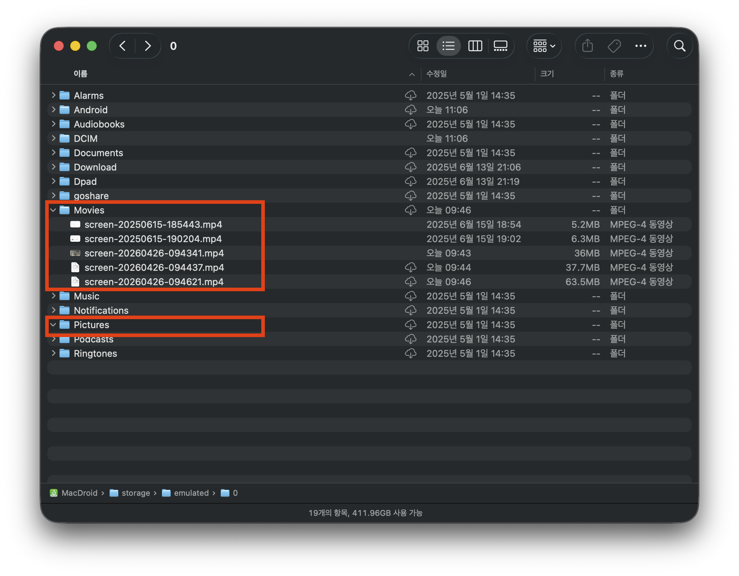739x576 pixels.
Task: Click MacDroid in the path bar
Action: click(x=79, y=493)
